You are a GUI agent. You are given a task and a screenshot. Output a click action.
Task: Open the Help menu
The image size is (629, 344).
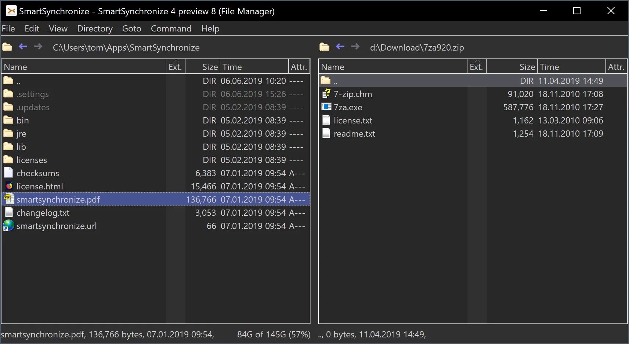coord(210,29)
